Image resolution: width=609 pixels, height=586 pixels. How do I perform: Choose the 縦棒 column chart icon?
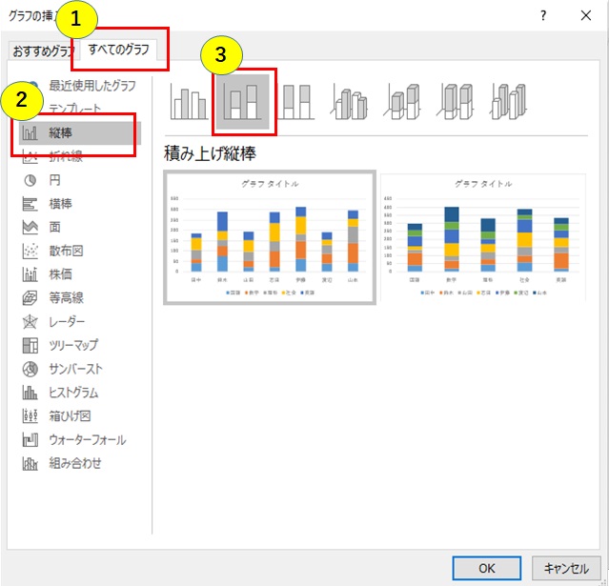pos(30,132)
